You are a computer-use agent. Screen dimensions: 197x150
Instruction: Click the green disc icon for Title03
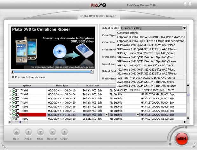14,99
